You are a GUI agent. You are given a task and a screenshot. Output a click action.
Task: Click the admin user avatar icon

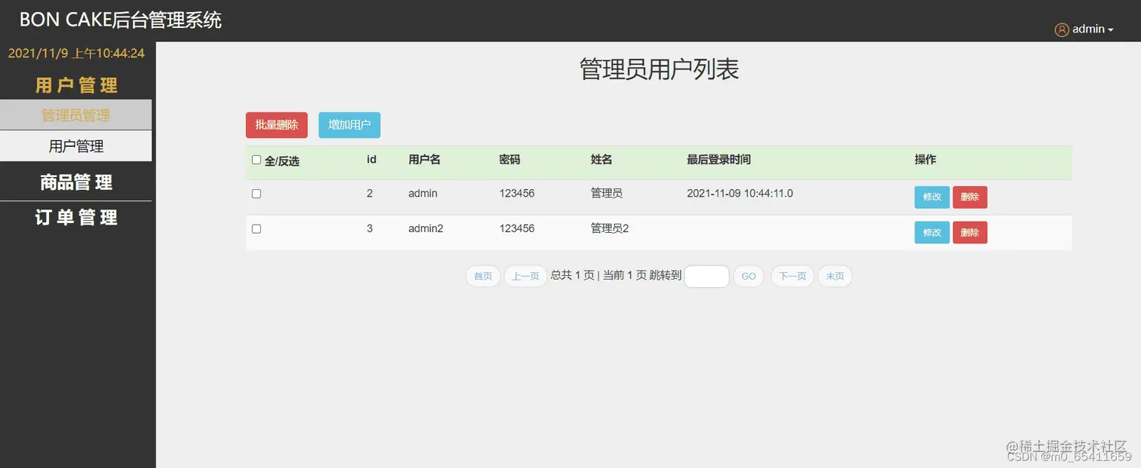point(1062,29)
